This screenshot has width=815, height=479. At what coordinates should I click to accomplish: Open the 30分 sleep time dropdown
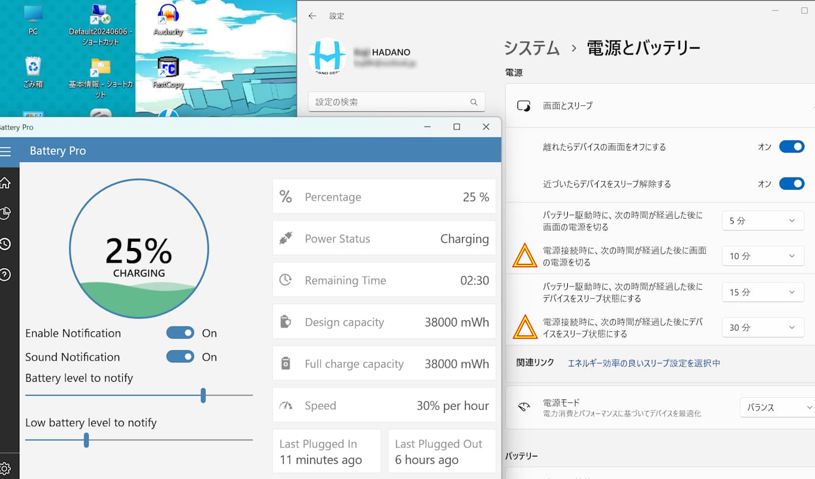pyautogui.click(x=763, y=327)
